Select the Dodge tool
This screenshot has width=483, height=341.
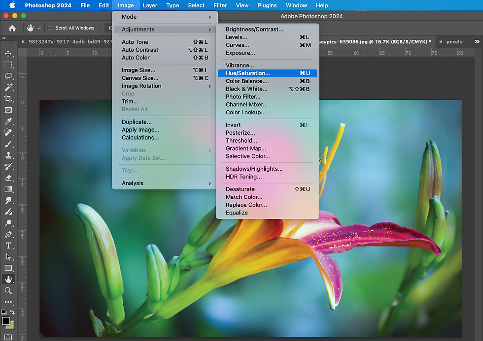[x=8, y=223]
